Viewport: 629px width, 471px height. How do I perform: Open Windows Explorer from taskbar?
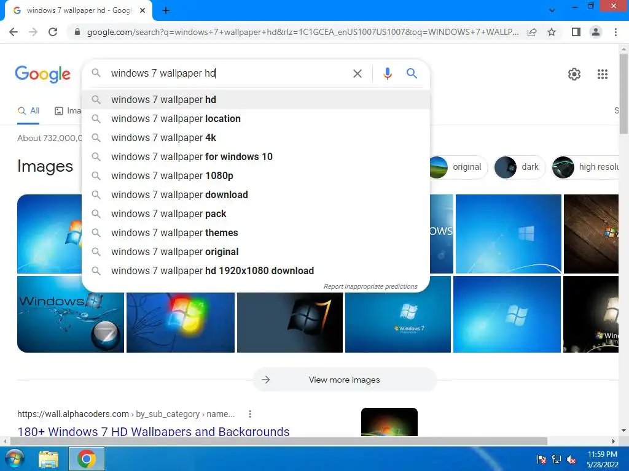(49, 459)
